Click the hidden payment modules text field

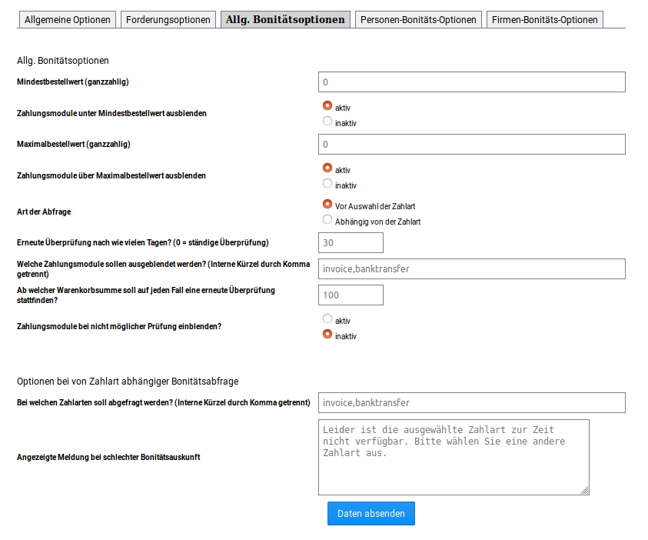(x=471, y=268)
